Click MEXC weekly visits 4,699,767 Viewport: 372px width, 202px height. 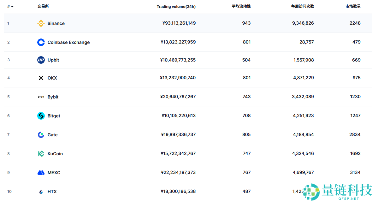303,172
